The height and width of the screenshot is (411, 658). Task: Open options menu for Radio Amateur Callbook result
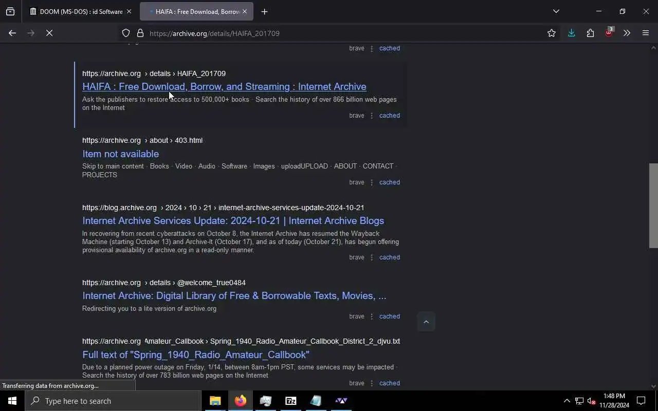click(x=372, y=383)
